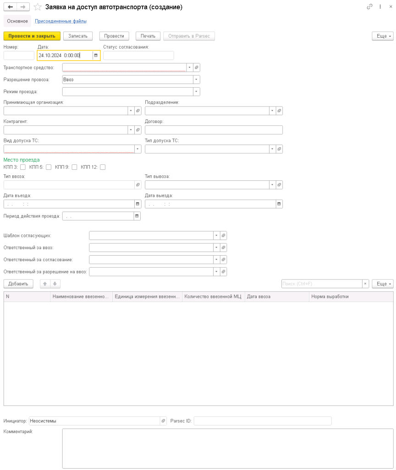Image resolution: width=396 pixels, height=470 pixels.
Task: Check the КПП 12 checkbox
Action: [103, 167]
